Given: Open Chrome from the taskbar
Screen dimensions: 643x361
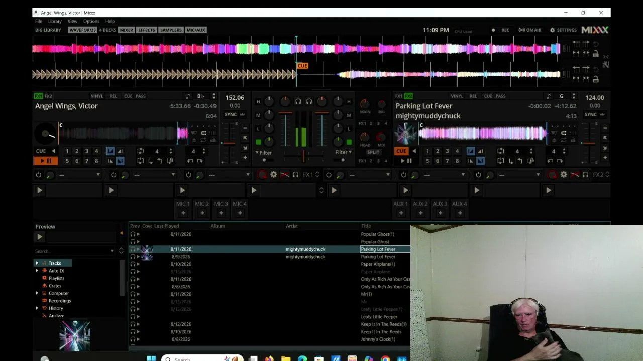Looking at the screenshot, I should pyautogui.click(x=385, y=358).
